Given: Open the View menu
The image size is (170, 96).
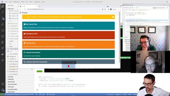Looking at the screenshot, I should [23, 2].
